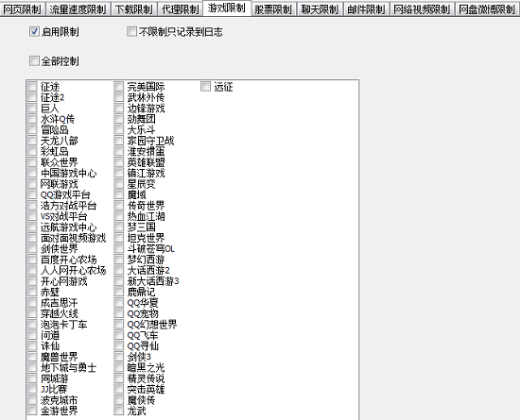
Task: Tick the 网联游戏 checkbox
Action: point(32,184)
